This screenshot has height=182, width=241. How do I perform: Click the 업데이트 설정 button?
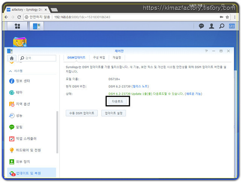pos(114,113)
